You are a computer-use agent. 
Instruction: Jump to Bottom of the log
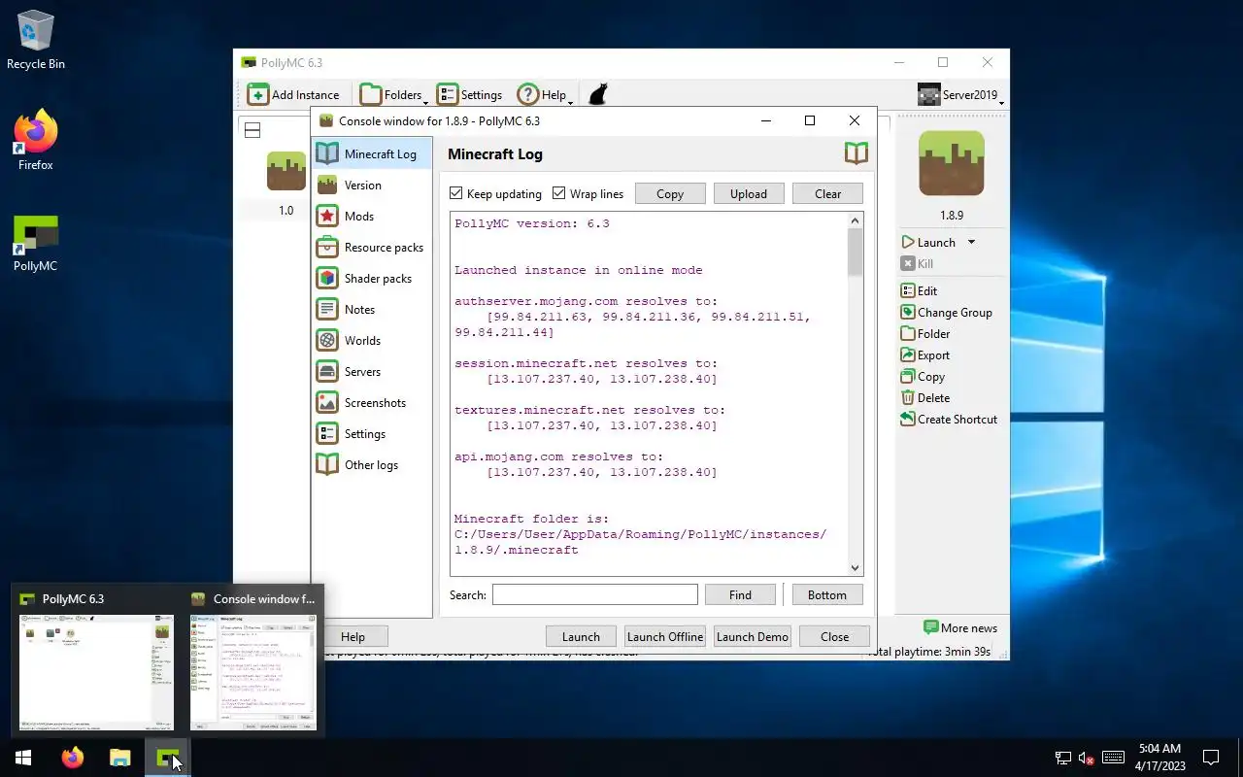tap(827, 594)
